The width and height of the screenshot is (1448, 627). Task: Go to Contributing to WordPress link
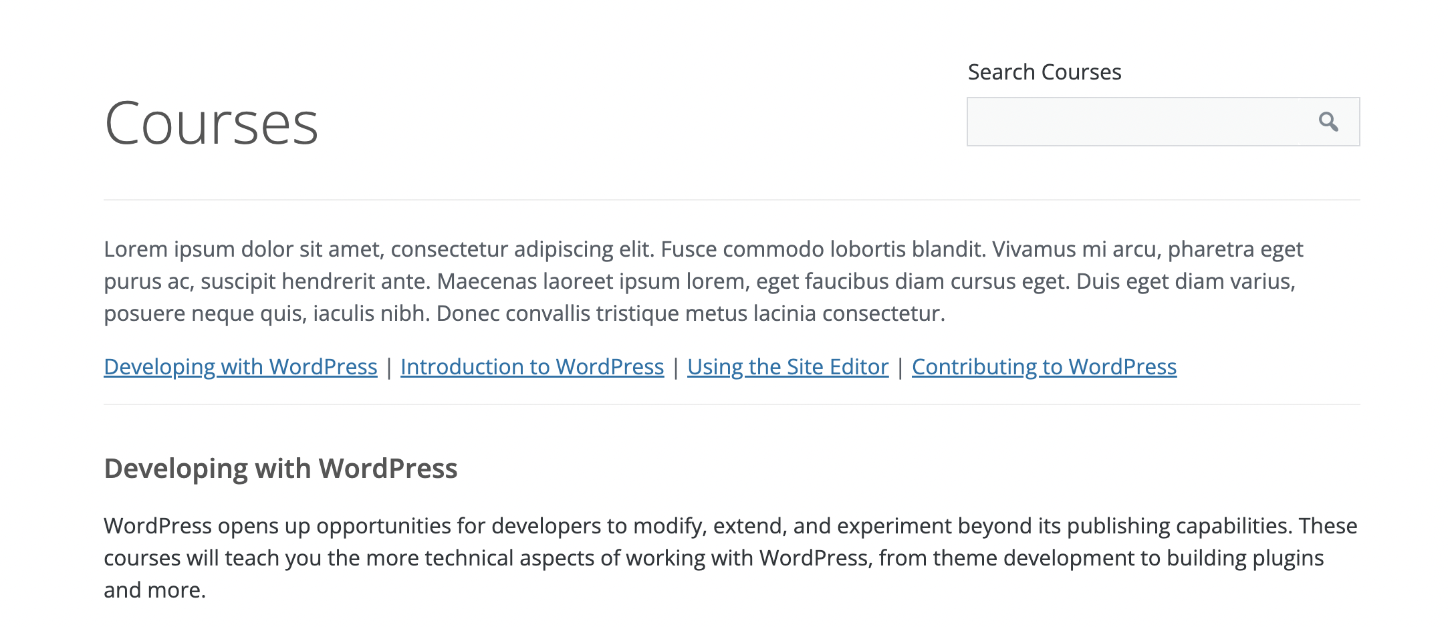(1044, 367)
